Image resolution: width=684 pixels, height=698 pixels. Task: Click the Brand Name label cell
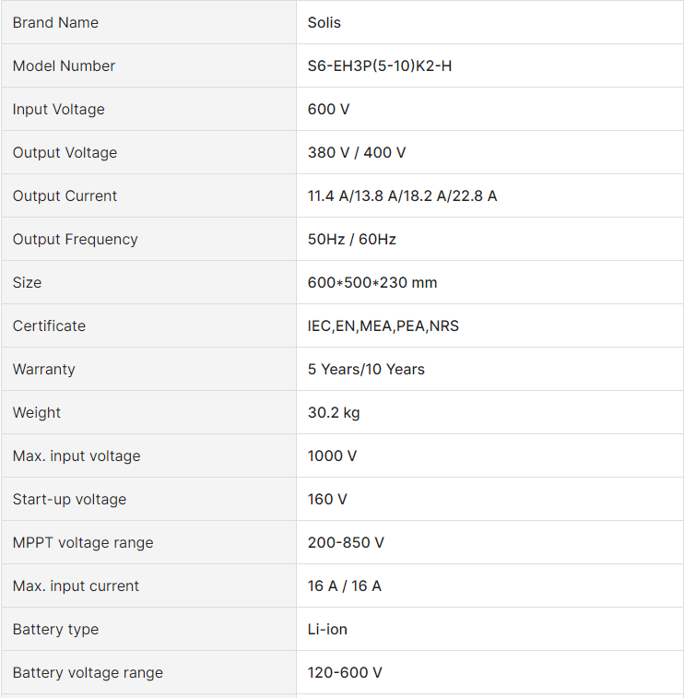pos(148,22)
